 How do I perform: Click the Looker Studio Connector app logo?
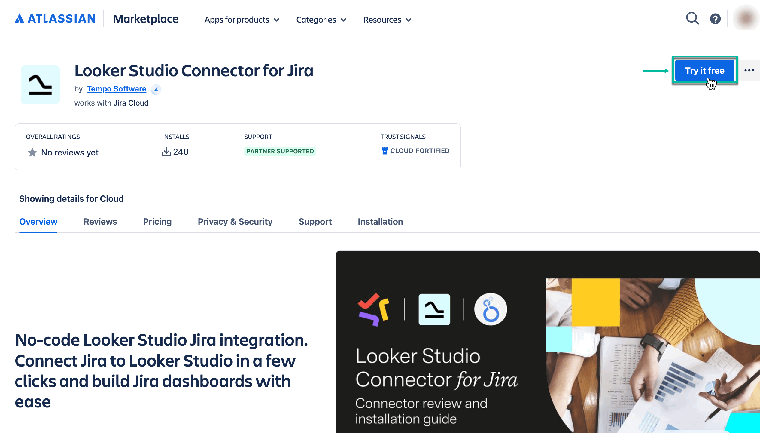[x=40, y=85]
